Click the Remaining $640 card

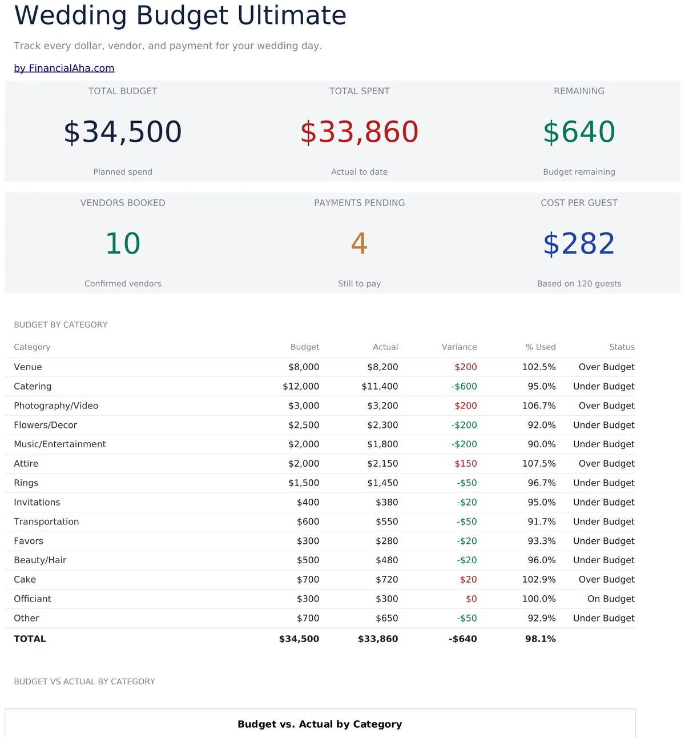point(579,131)
